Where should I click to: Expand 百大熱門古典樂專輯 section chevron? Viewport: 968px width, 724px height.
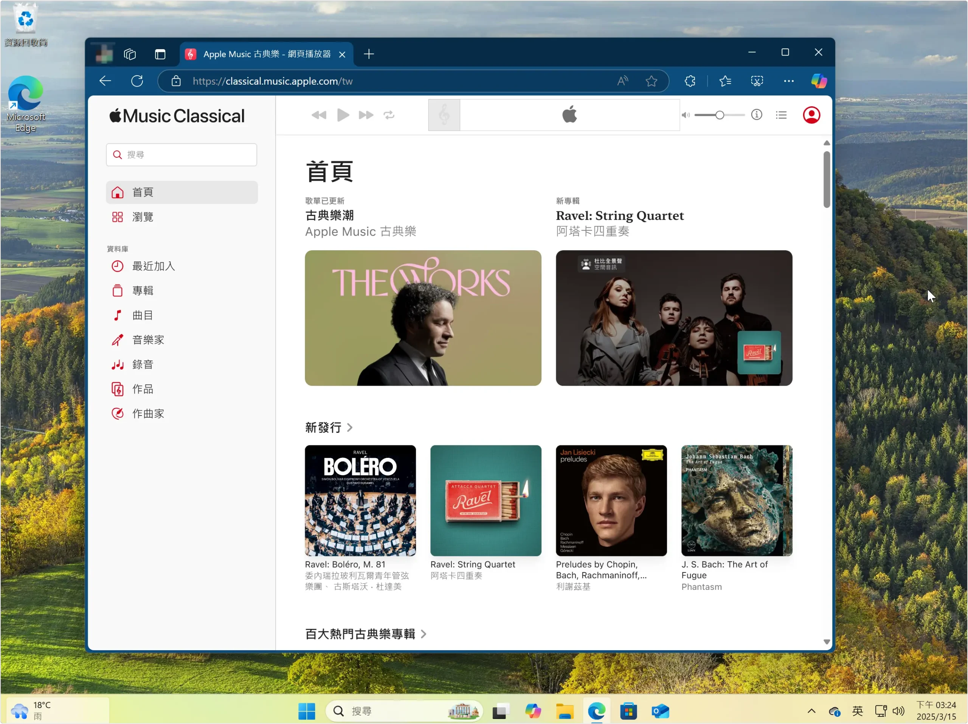423,634
